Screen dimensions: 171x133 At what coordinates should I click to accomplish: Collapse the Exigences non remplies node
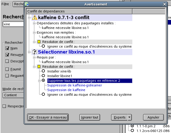pyautogui.click(x=34, y=33)
